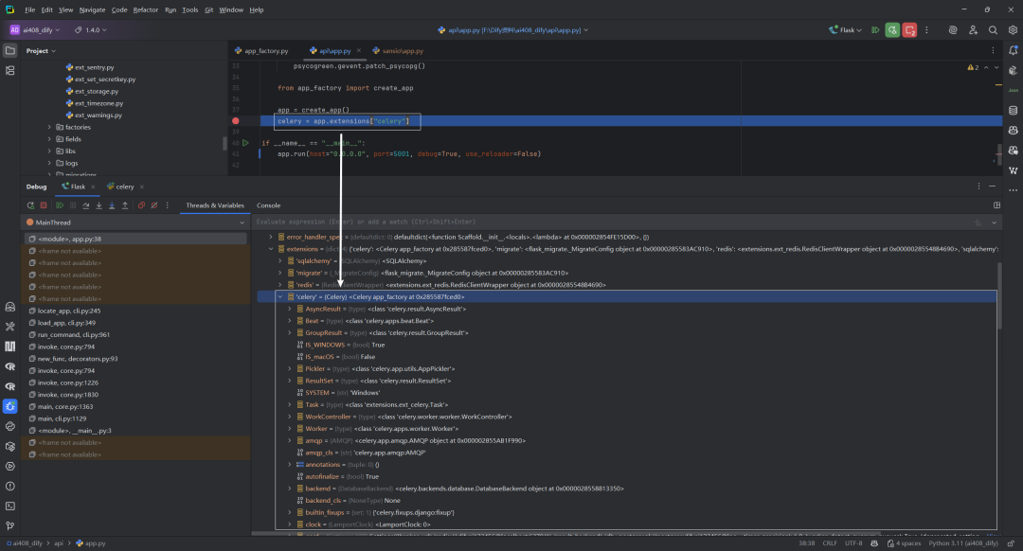Open the ai408_dify project dropdown
This screenshot has width=1023, height=551.
35,30
